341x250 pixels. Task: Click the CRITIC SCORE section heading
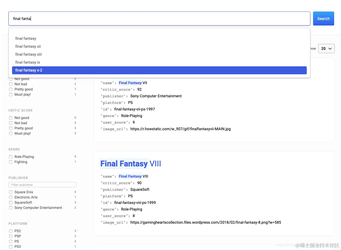pyautogui.click(x=21, y=110)
